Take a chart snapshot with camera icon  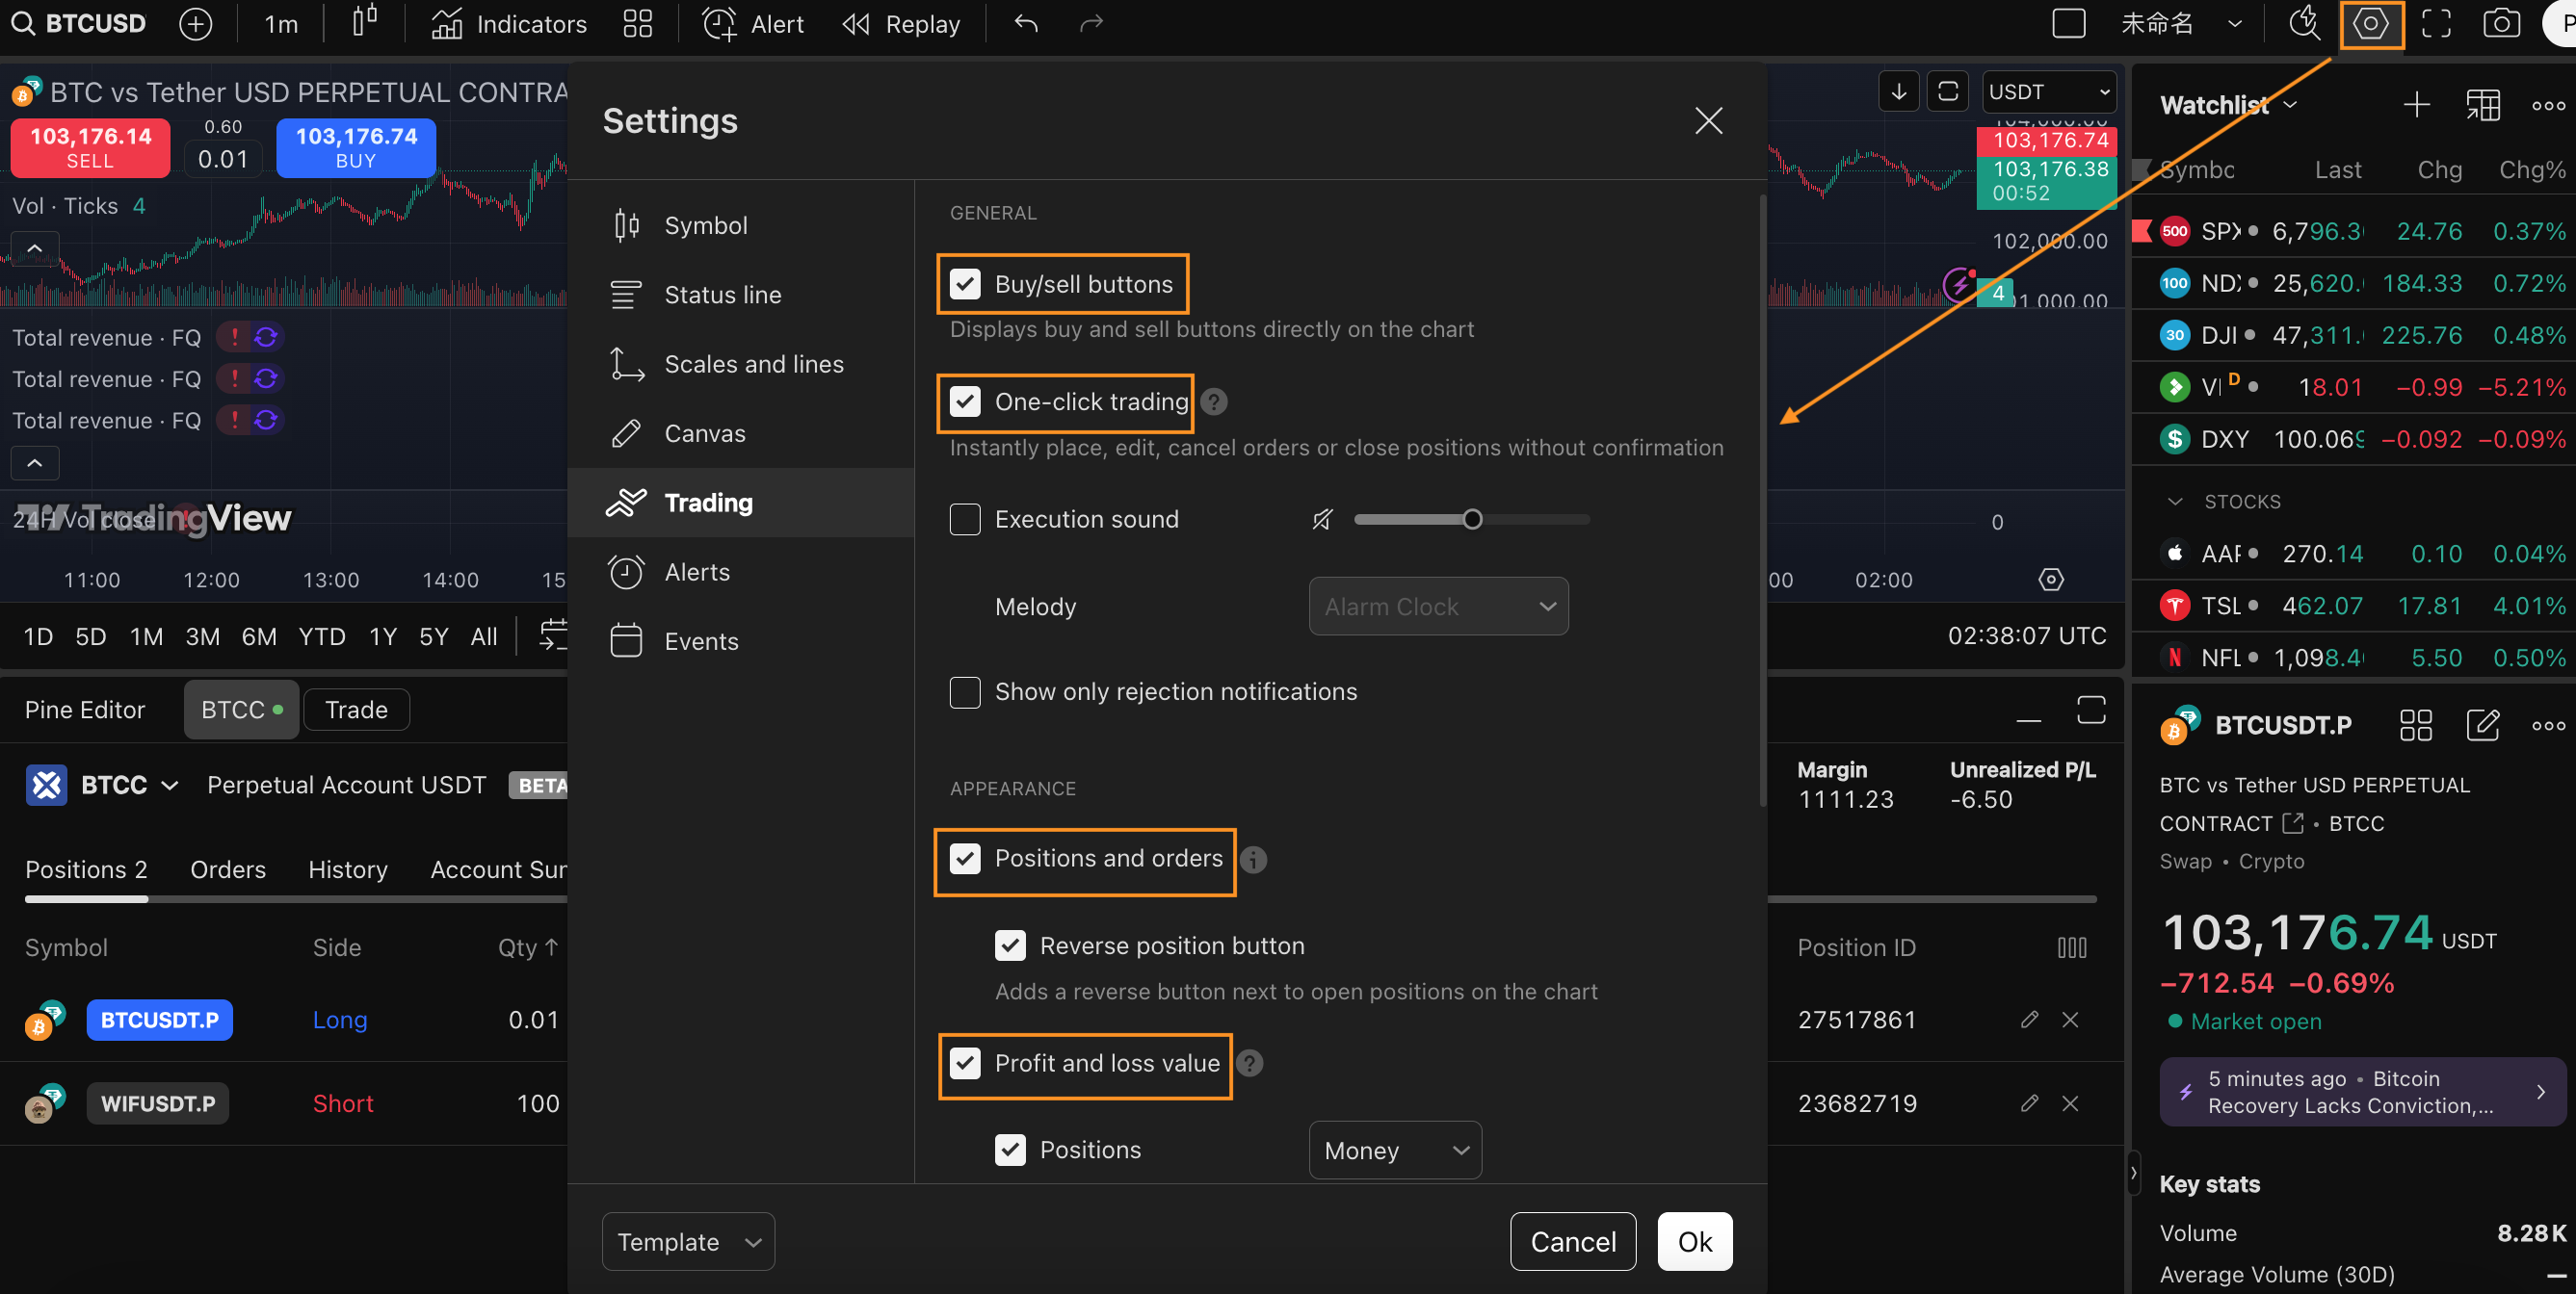[2500, 24]
